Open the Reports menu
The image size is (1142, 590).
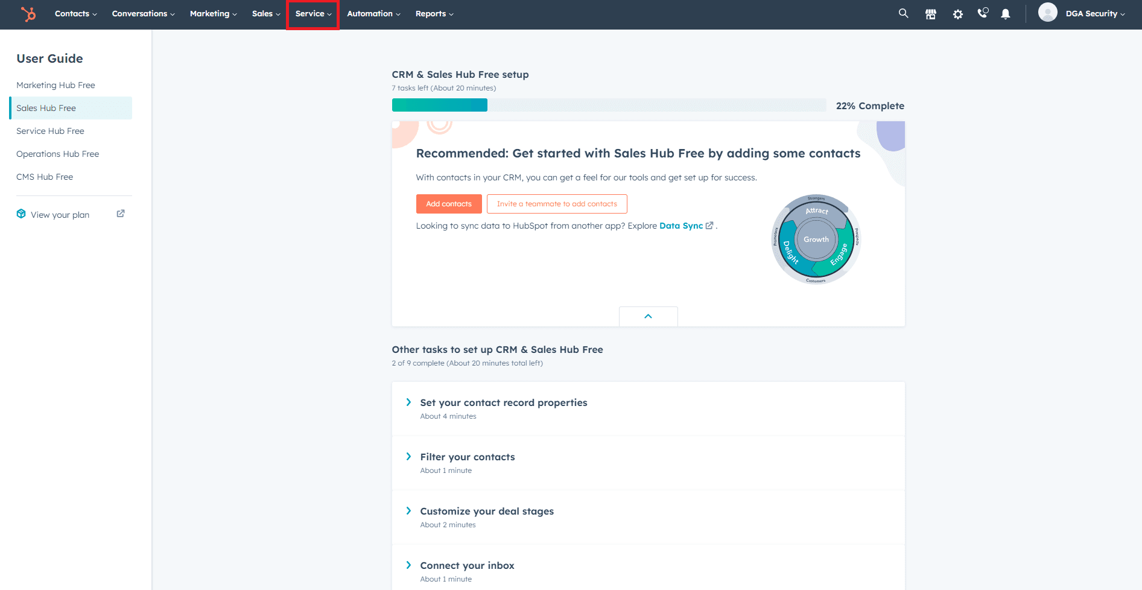click(x=434, y=13)
